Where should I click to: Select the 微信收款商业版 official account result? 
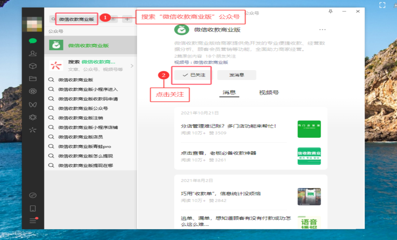coord(90,45)
